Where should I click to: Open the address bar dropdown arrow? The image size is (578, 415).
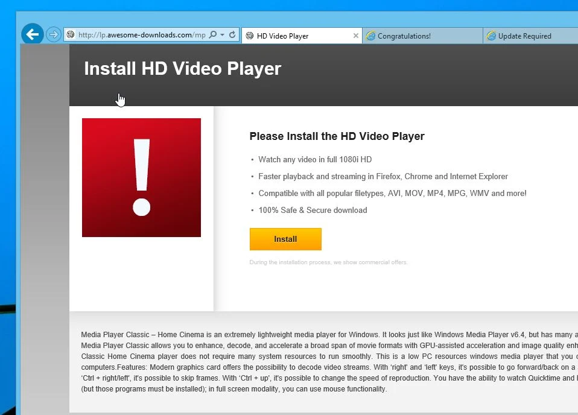click(x=222, y=34)
